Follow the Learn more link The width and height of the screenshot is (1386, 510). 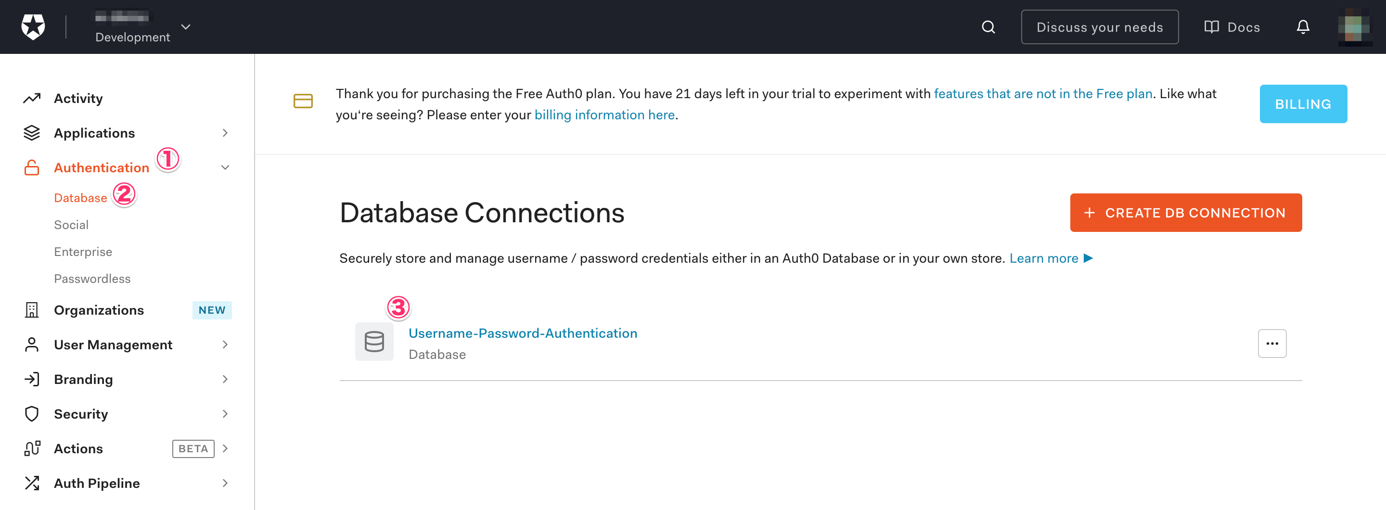tap(1043, 258)
